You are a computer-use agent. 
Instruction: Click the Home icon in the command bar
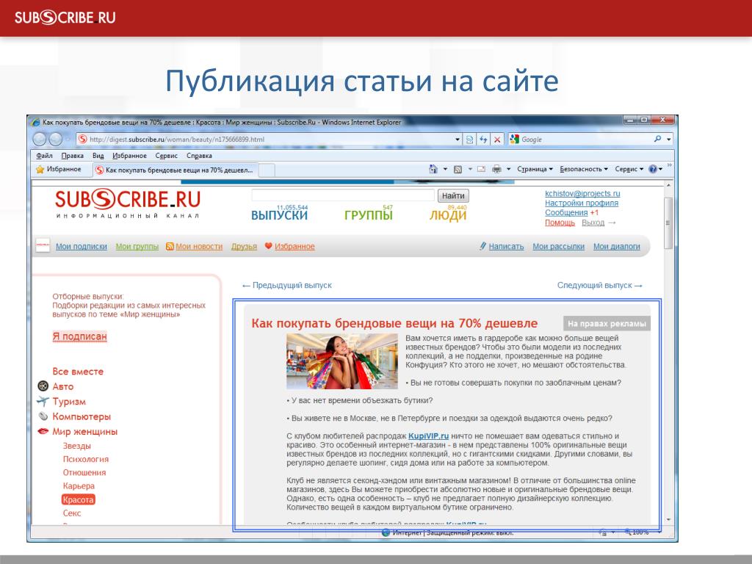433,169
